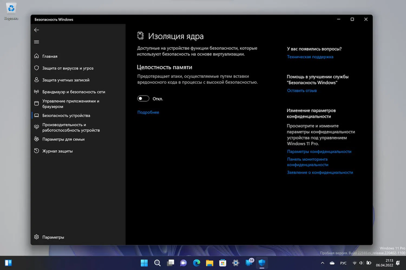Click the device security laptop icon
Screen dimensions: 406x270
click(37, 115)
